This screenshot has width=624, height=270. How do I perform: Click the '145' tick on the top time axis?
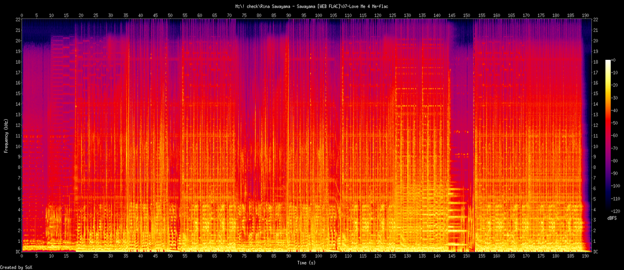(x=452, y=15)
